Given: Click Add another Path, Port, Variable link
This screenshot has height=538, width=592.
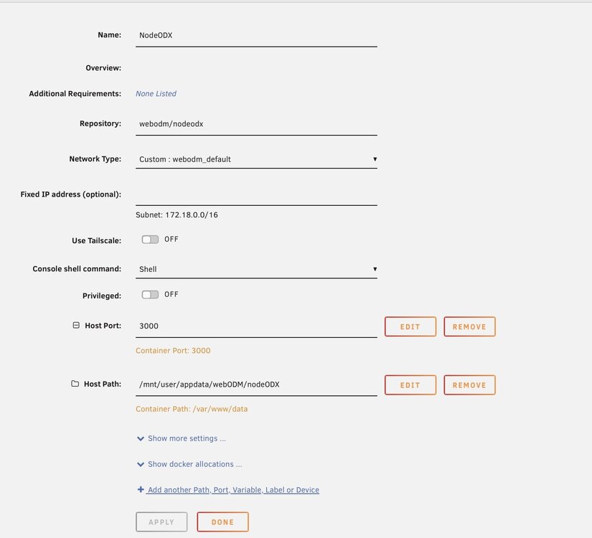Looking at the screenshot, I should click(233, 490).
